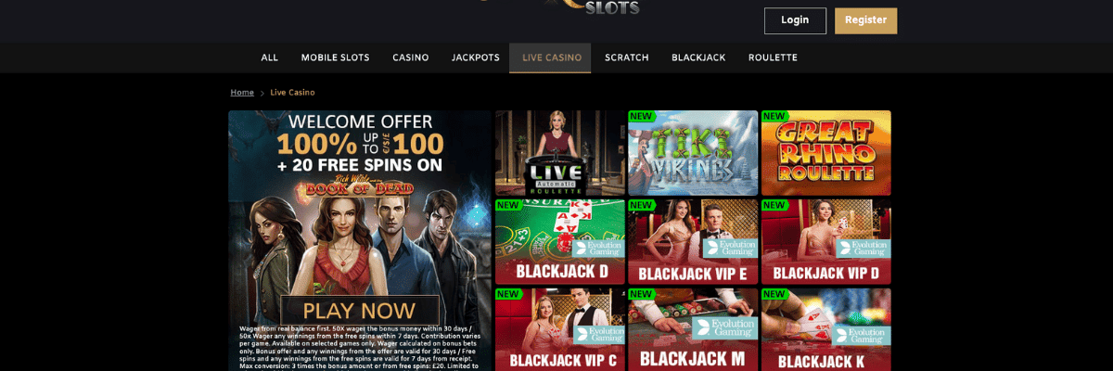Image resolution: width=1113 pixels, height=371 pixels.
Task: Go to the Casino tab
Action: click(x=411, y=58)
